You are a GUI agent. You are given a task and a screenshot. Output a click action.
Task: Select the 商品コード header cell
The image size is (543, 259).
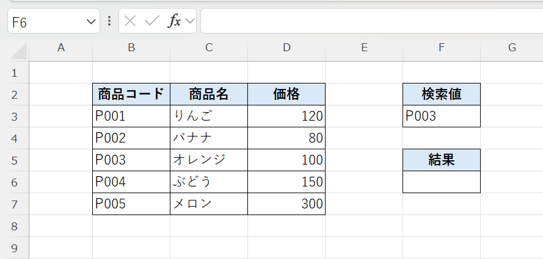(131, 94)
